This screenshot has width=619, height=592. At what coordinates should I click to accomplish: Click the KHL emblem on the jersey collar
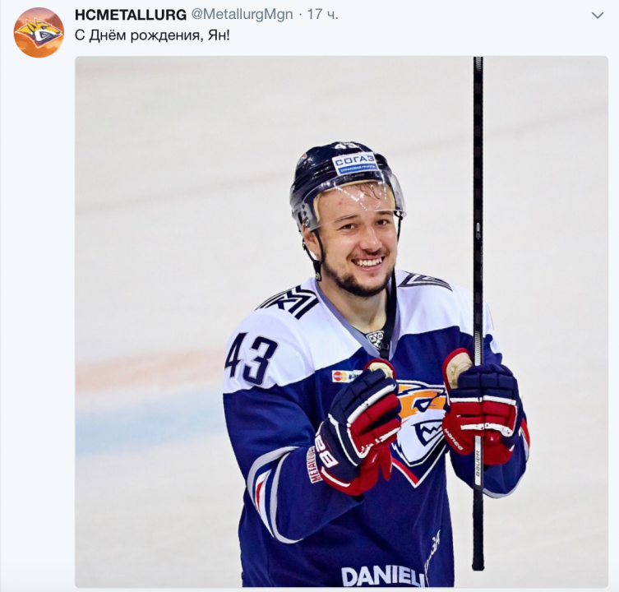coord(375,339)
